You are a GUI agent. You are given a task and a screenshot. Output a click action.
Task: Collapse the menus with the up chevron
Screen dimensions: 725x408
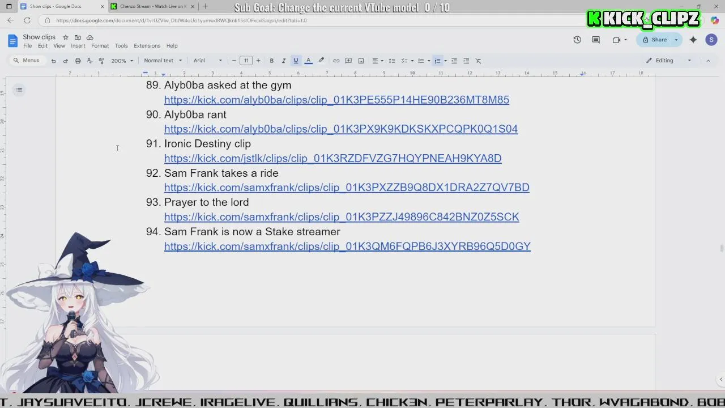(x=708, y=61)
